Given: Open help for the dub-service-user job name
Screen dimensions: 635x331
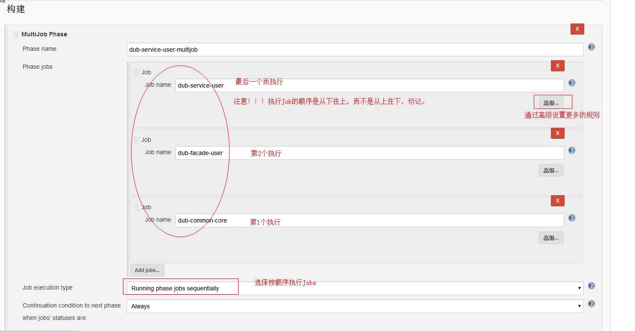Looking at the screenshot, I should point(572,83).
